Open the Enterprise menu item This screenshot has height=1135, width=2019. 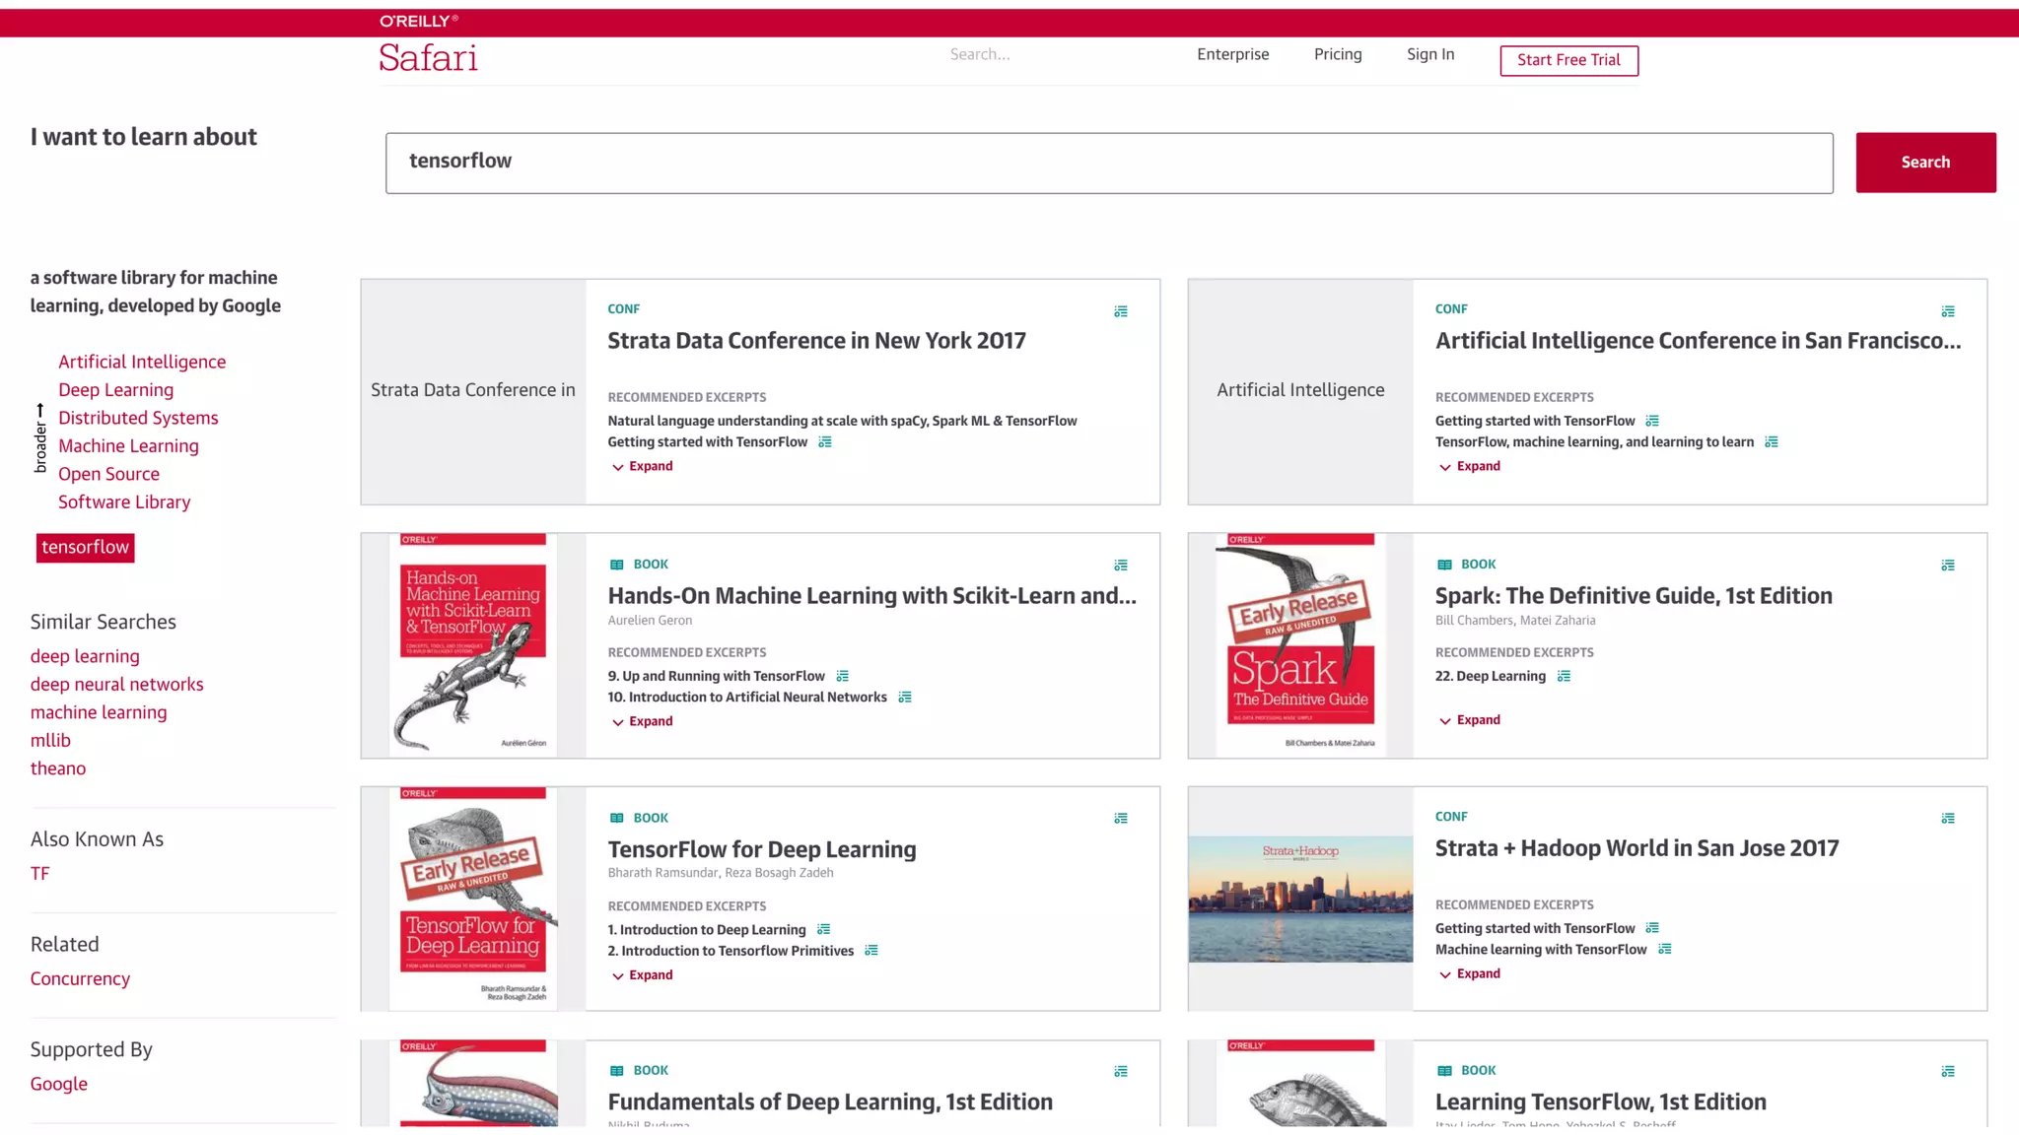(1232, 54)
